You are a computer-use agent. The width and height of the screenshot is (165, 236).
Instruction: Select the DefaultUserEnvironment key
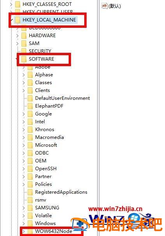(62, 98)
